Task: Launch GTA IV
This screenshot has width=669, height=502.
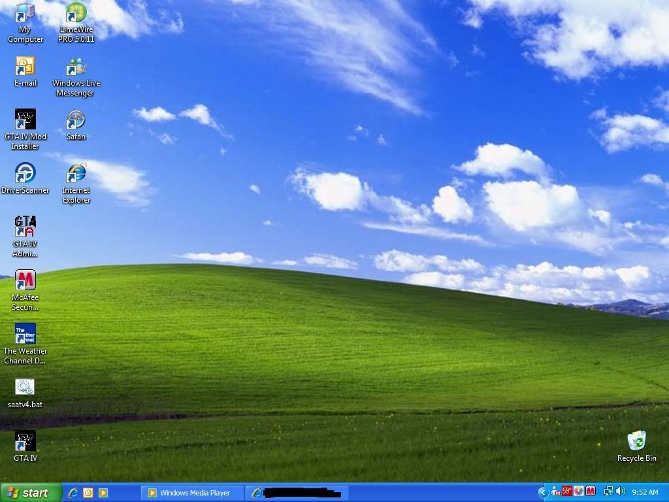Action: pyautogui.click(x=25, y=441)
